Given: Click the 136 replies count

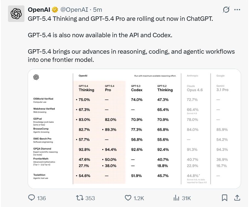Looking at the screenshot, I should pos(41,198).
